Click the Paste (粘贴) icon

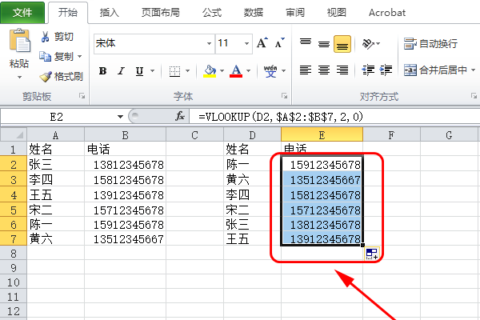tap(19, 44)
